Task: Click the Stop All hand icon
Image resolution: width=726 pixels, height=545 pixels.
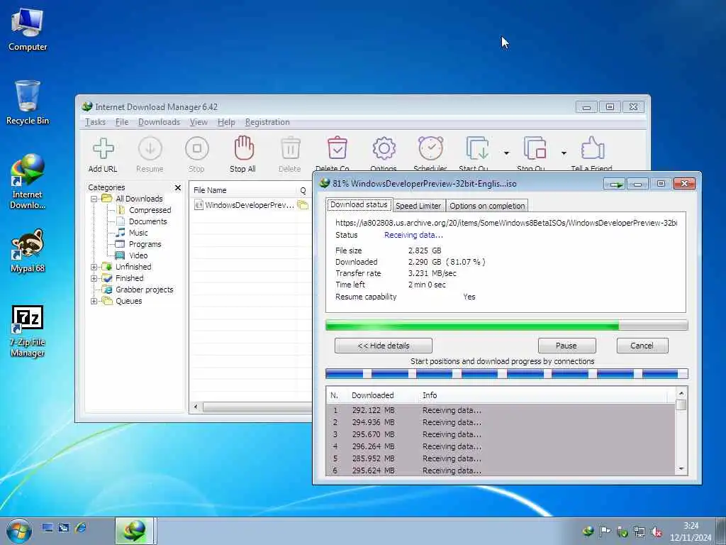Action: click(244, 148)
